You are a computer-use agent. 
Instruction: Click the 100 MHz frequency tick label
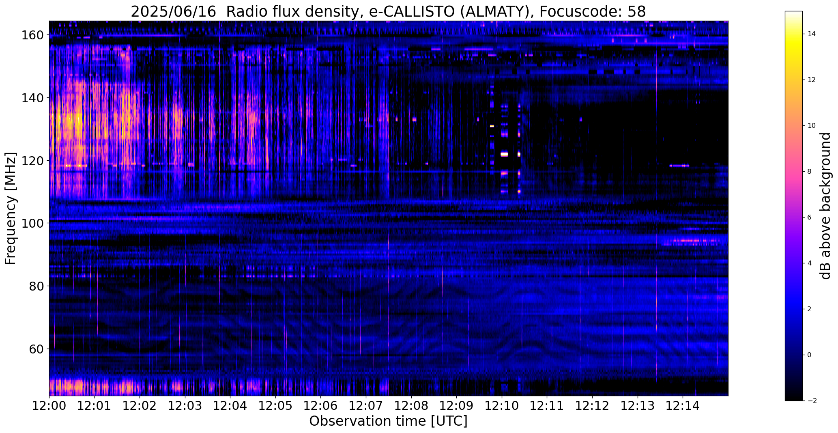[x=32, y=223]
